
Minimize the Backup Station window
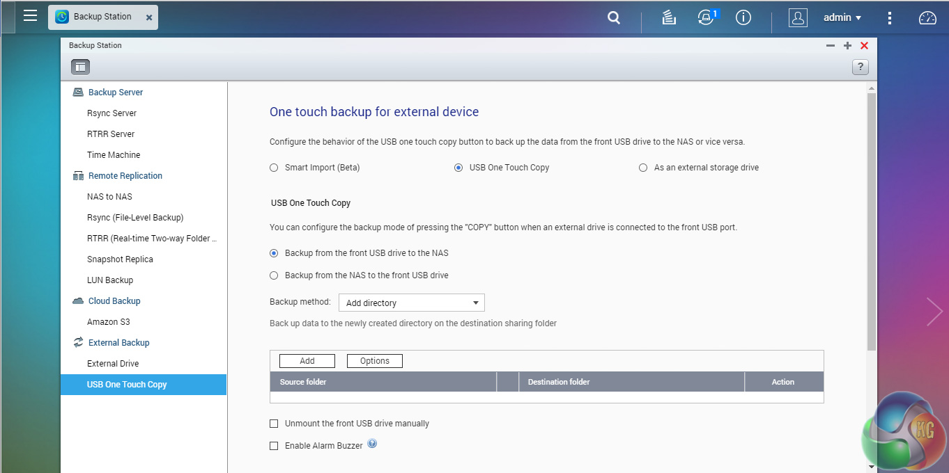coord(831,46)
